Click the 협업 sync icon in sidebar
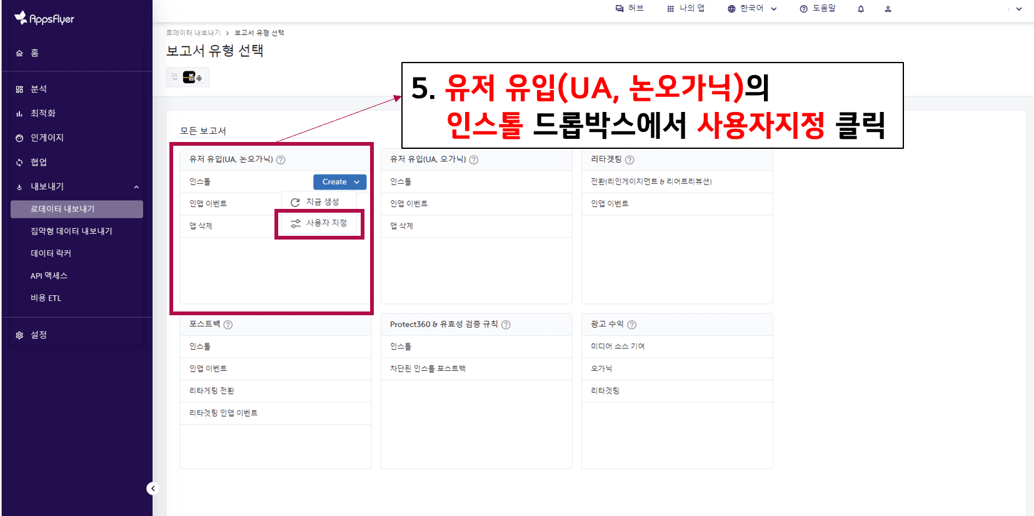 click(19, 163)
